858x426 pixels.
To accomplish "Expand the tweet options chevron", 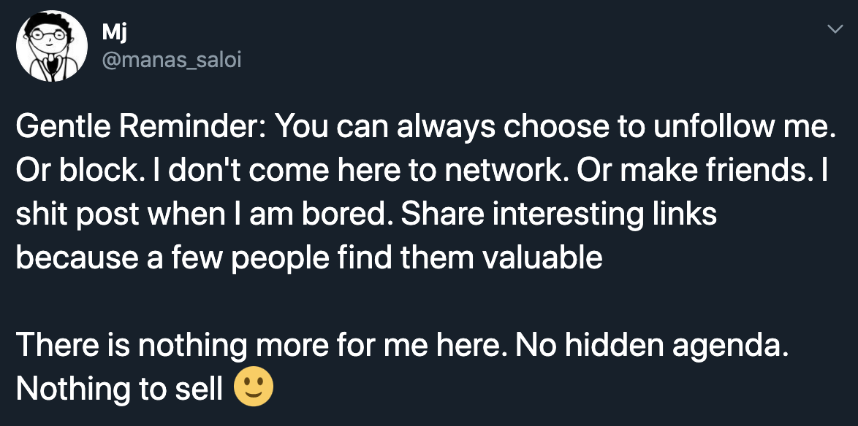I will 835,29.
